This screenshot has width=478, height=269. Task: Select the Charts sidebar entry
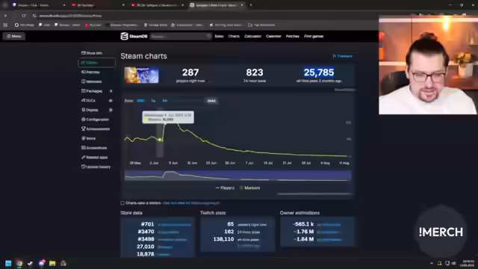(x=96, y=63)
